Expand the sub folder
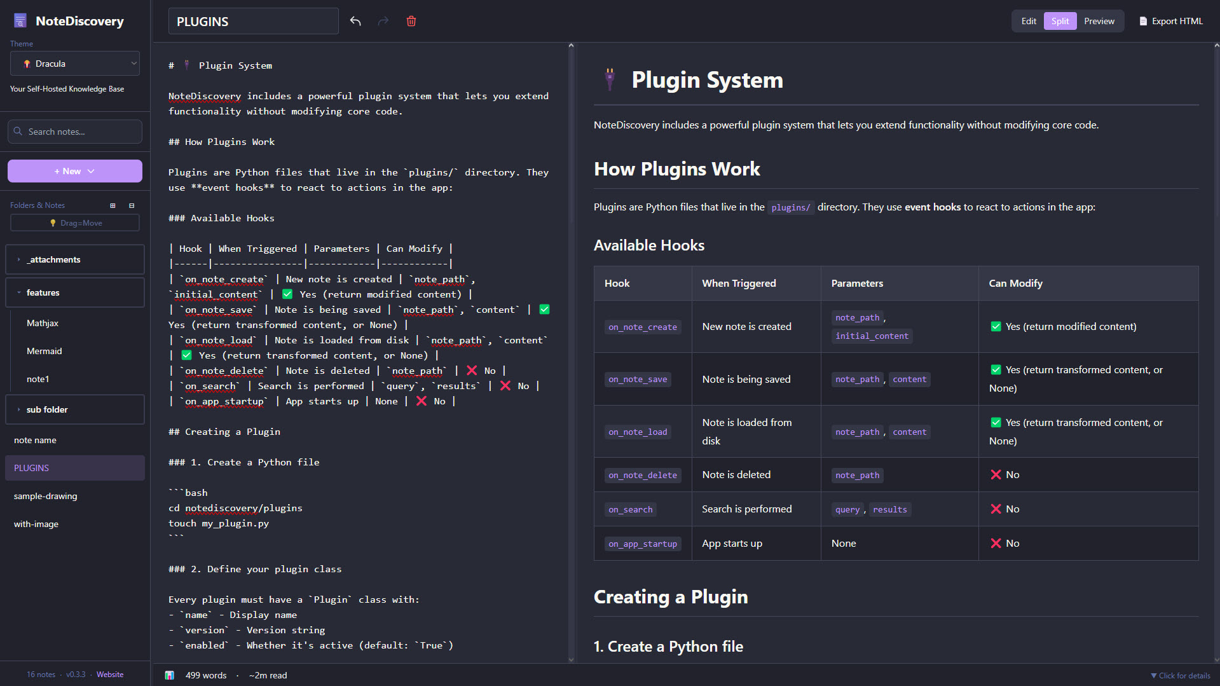1220x686 pixels. (75, 409)
